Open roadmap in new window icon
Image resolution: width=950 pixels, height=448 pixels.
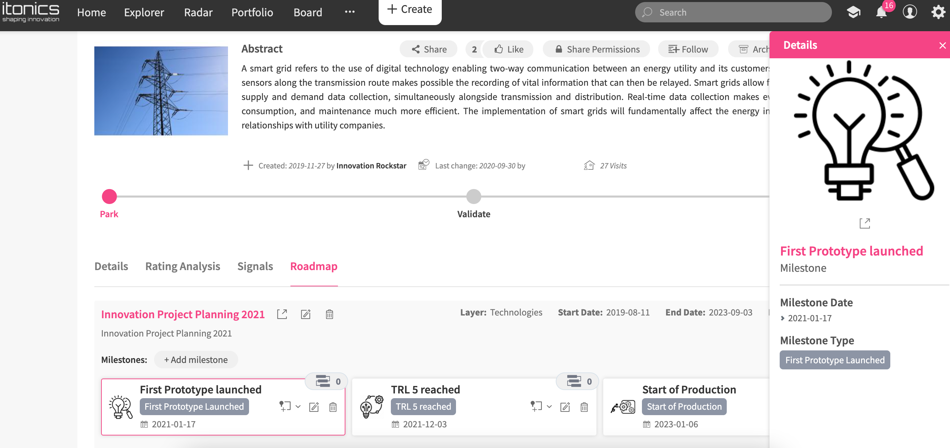pos(282,314)
